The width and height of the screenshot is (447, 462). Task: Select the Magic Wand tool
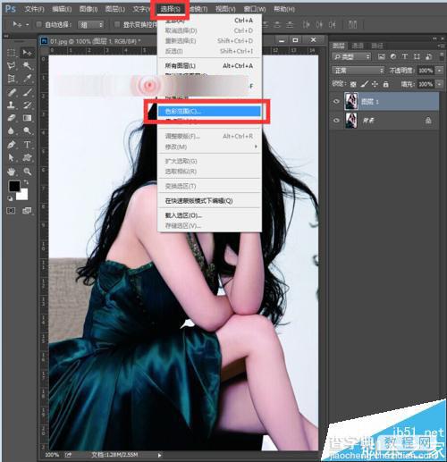click(27, 65)
